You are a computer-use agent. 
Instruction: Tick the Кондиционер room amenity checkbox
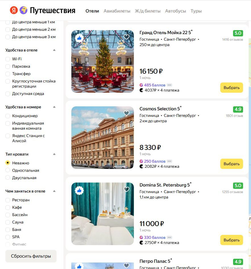click(8, 116)
